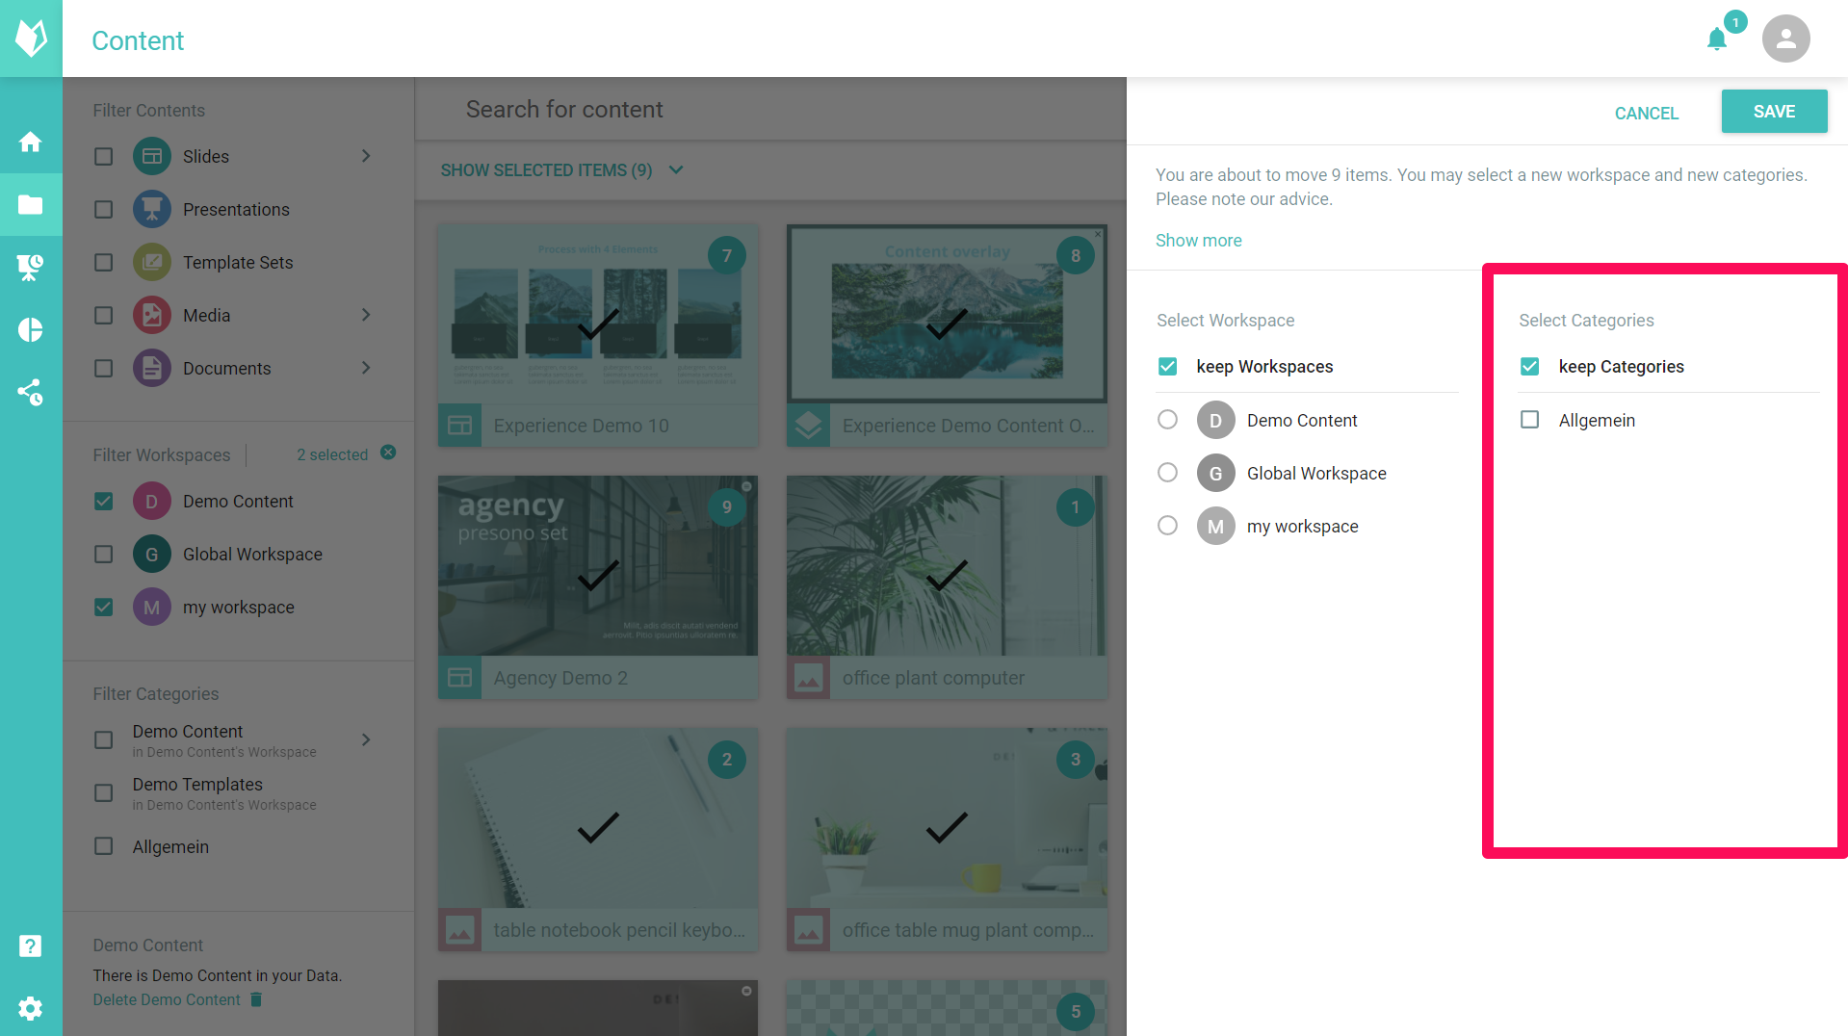Click the Presentations filter icon

click(152, 209)
